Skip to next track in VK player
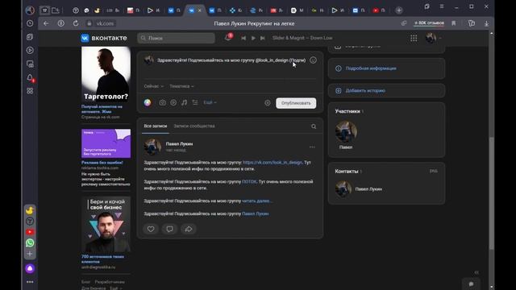516x290 pixels. (x=262, y=38)
